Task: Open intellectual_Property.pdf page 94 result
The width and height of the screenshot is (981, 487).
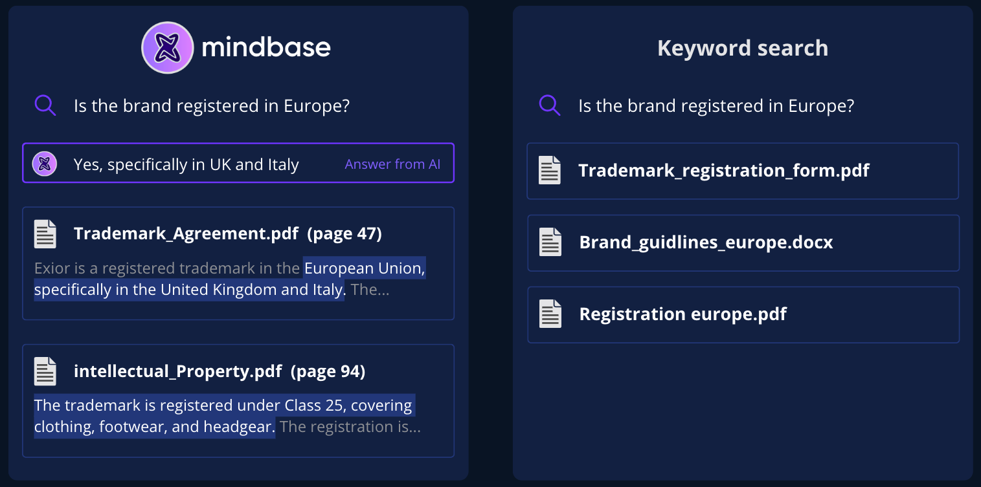Action: pos(220,371)
